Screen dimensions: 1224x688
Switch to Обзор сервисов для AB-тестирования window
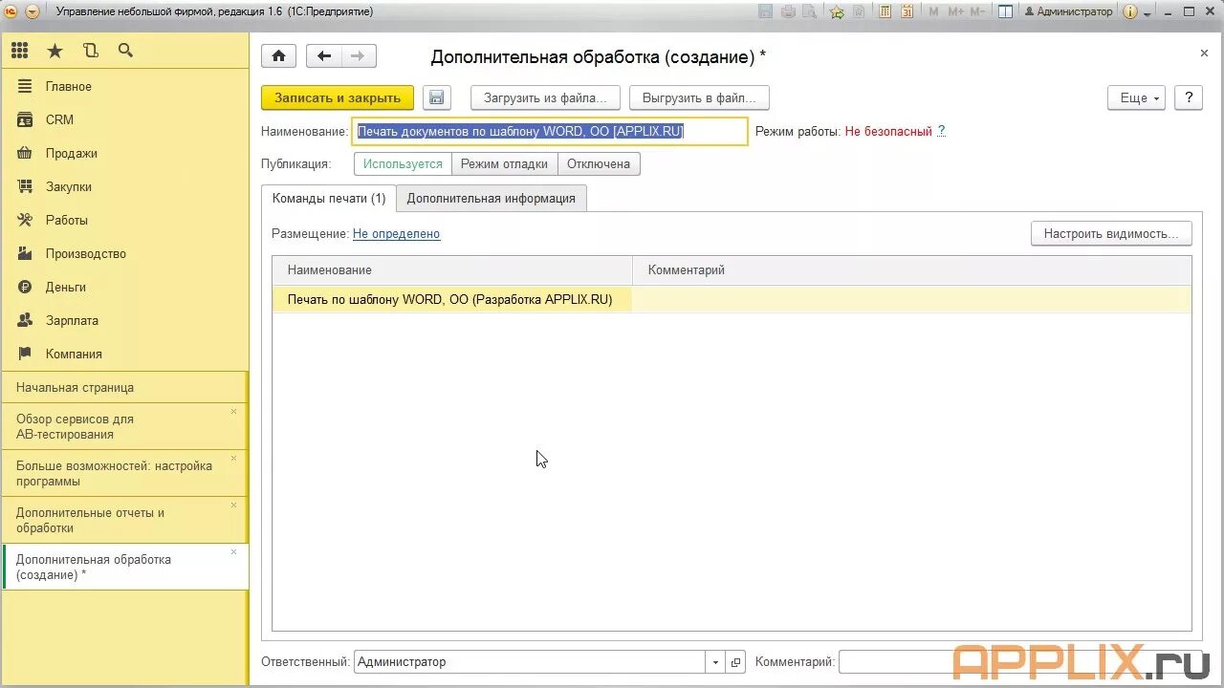tap(124, 426)
